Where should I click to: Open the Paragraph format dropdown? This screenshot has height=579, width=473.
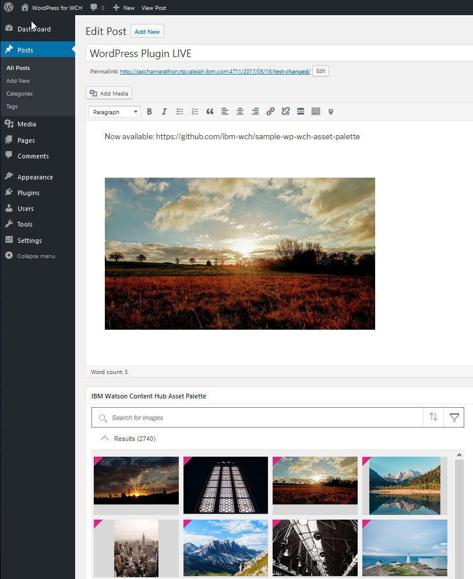(x=115, y=112)
